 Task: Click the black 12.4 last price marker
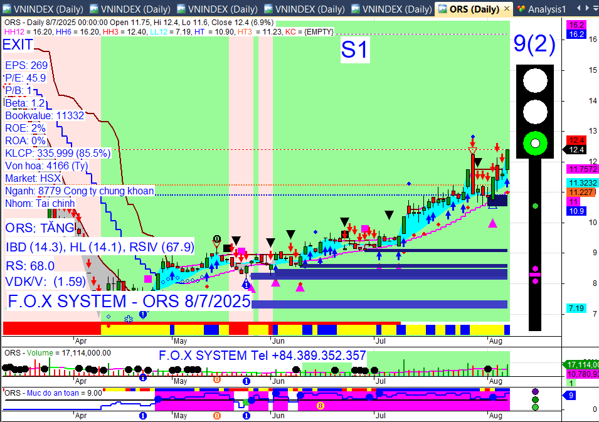(x=575, y=150)
